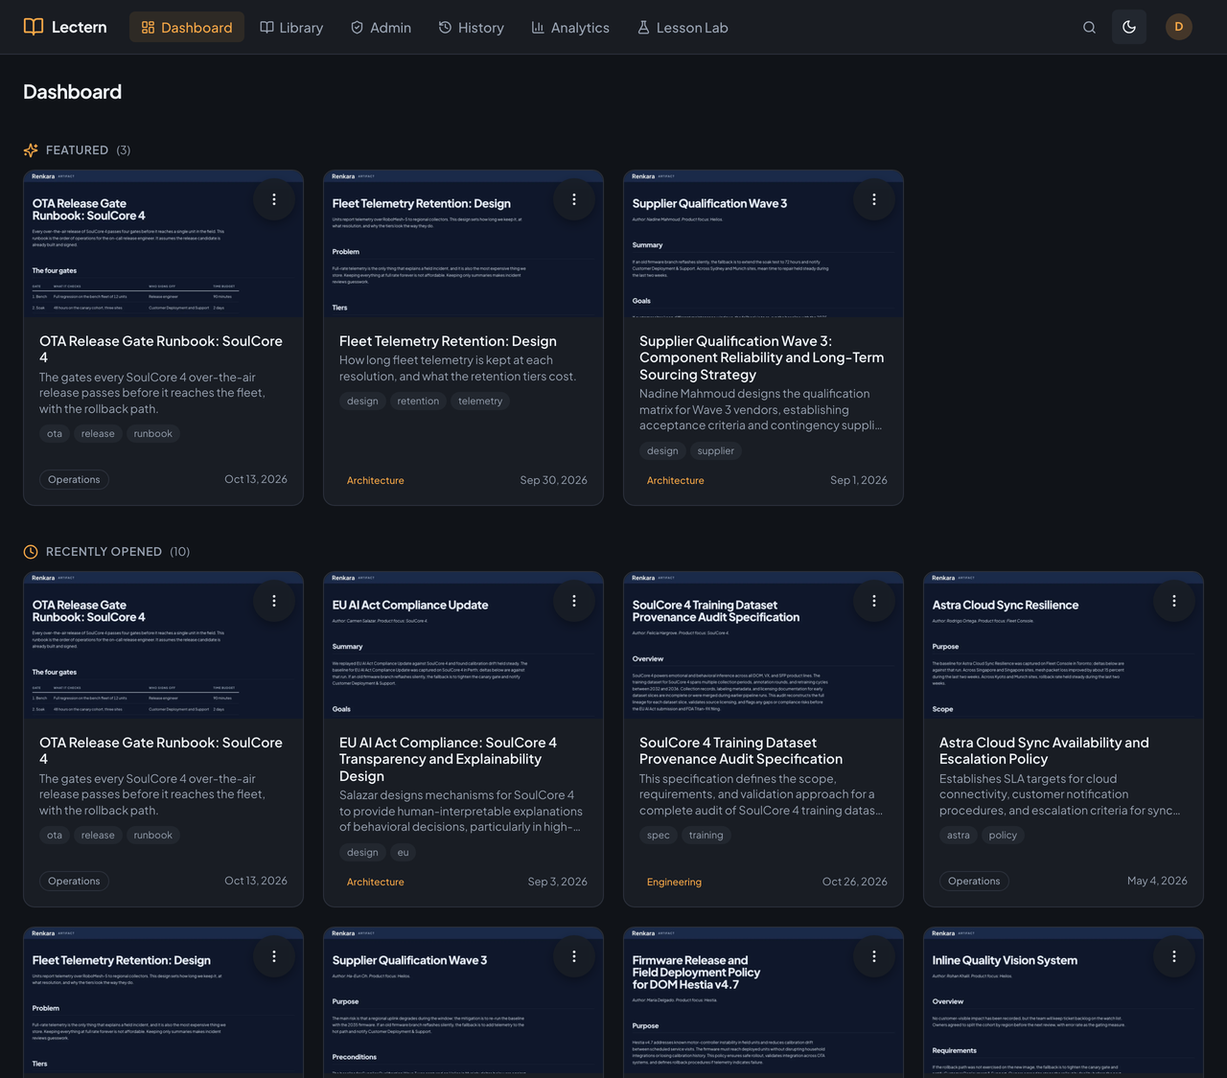Open Lesson Lab from the navigation
This screenshot has height=1078, width=1227.
[x=683, y=28]
